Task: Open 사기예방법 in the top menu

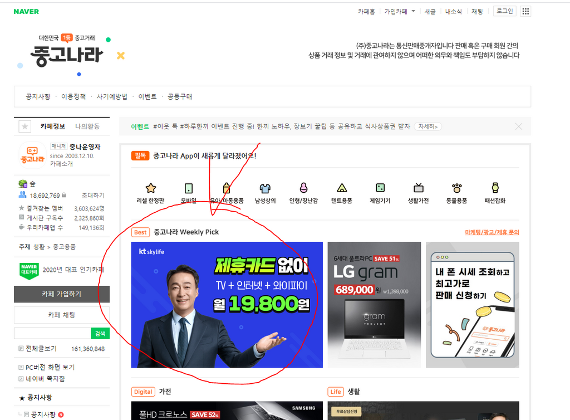Action: [x=112, y=97]
